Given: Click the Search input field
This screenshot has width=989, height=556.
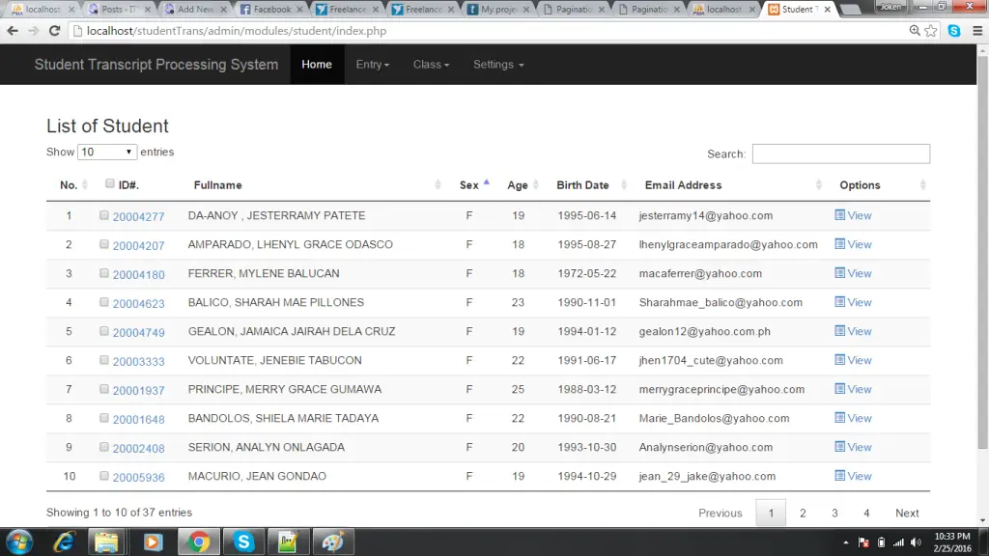Looking at the screenshot, I should [x=840, y=153].
